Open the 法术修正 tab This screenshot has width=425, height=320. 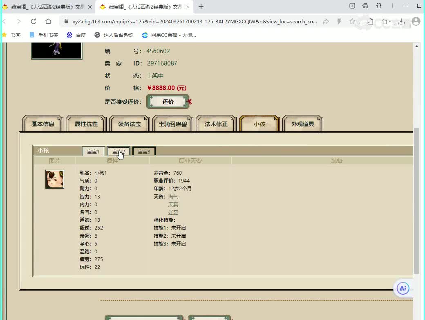216,124
